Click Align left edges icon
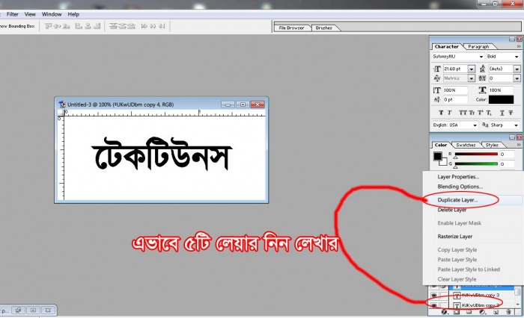Screen dimensions: 524x318 click(x=79, y=26)
